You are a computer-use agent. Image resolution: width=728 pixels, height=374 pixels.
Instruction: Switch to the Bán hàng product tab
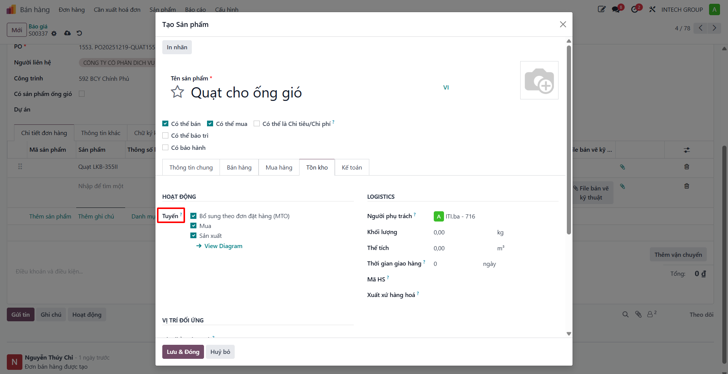point(239,167)
